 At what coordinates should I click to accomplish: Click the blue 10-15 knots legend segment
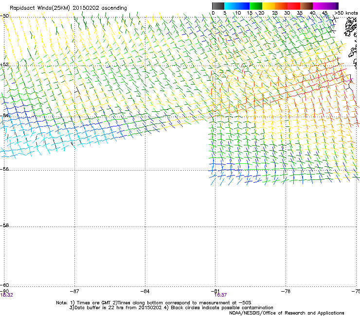point(243,6)
